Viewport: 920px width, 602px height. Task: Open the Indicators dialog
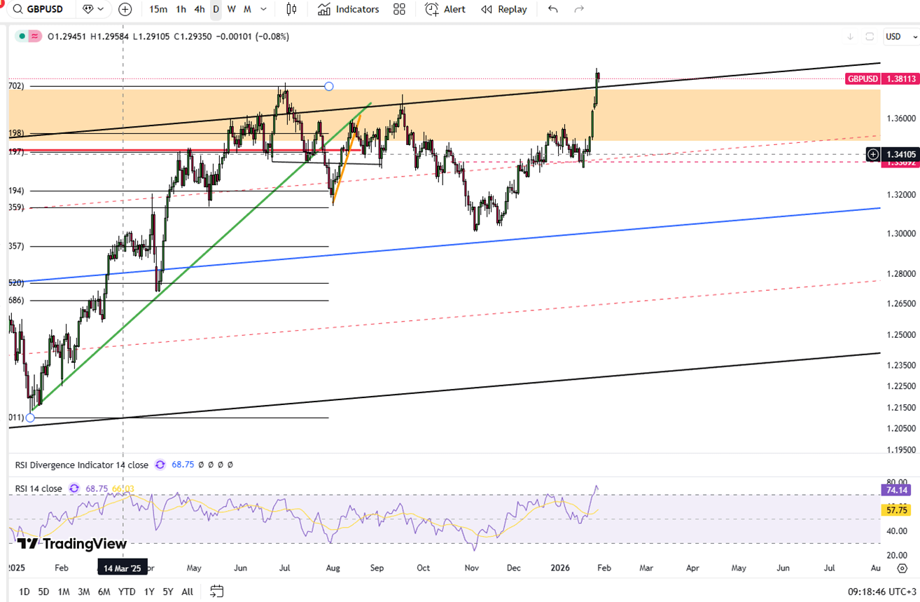(348, 9)
